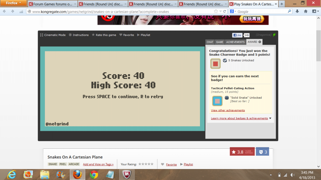Viewport: 321px width, 180px height.
Task: Click the Facebook Like button
Action: [237, 35]
